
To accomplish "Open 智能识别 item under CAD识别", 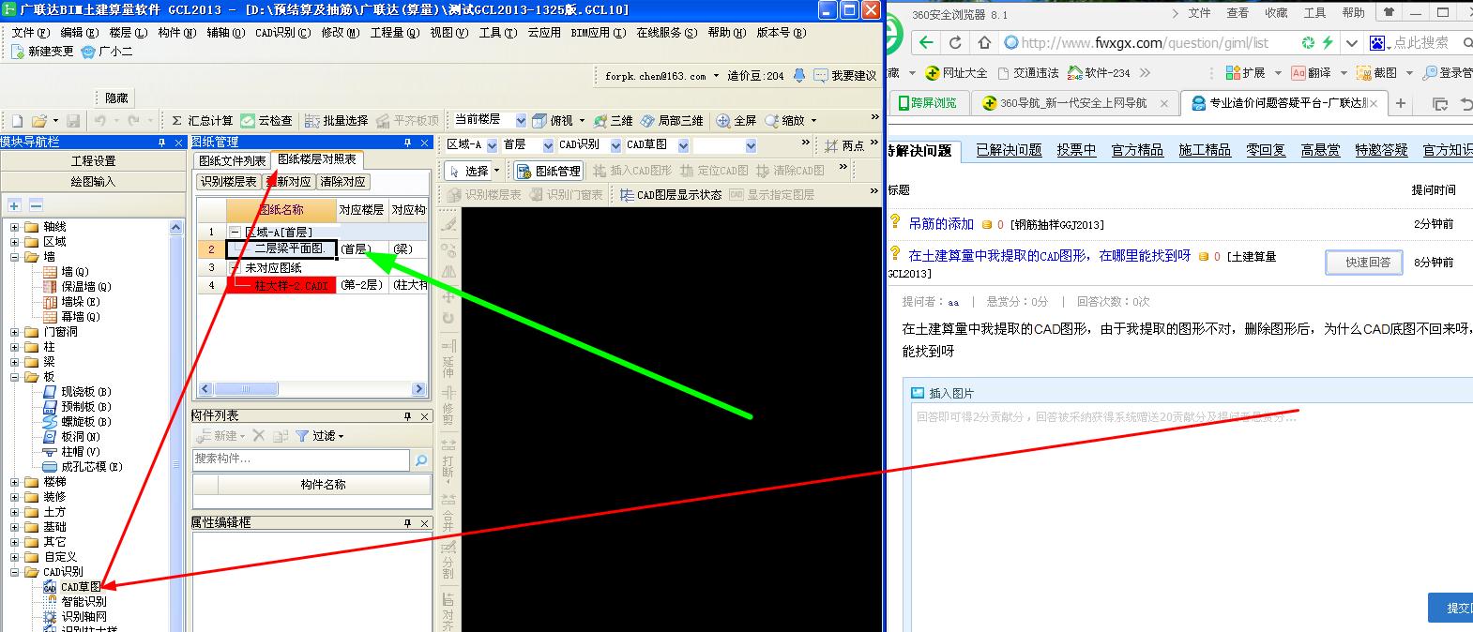I will [75, 602].
